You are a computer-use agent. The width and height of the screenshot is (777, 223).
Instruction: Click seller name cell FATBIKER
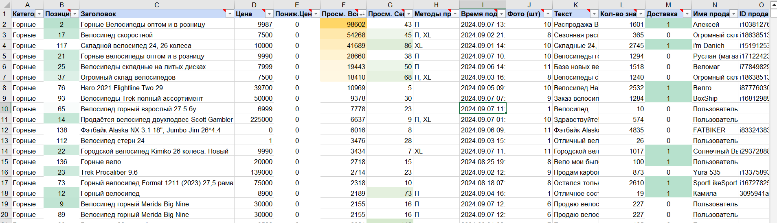(715, 130)
